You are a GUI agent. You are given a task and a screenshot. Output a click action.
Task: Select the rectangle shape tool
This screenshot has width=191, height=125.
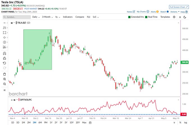[4, 33]
